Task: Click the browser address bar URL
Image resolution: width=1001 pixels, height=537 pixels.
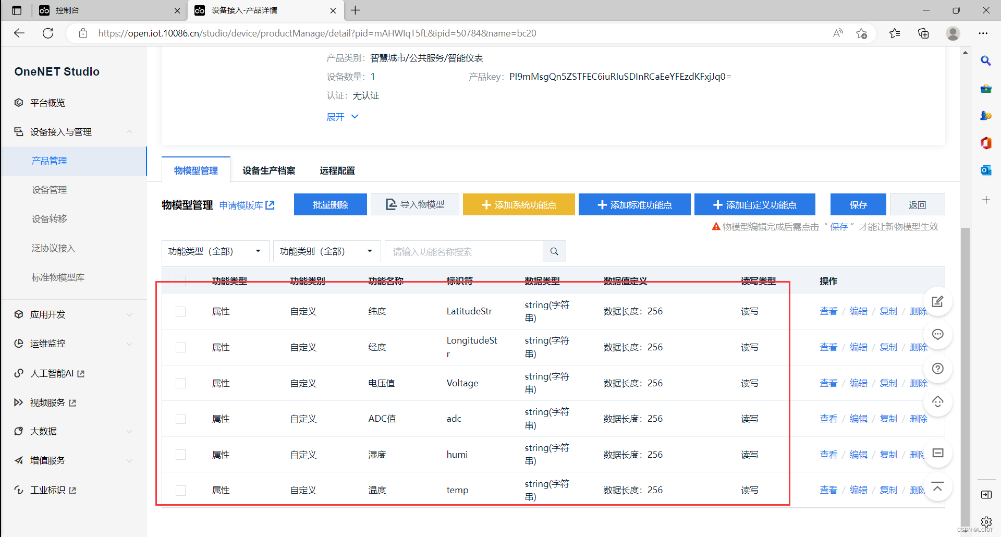Action: (317, 33)
